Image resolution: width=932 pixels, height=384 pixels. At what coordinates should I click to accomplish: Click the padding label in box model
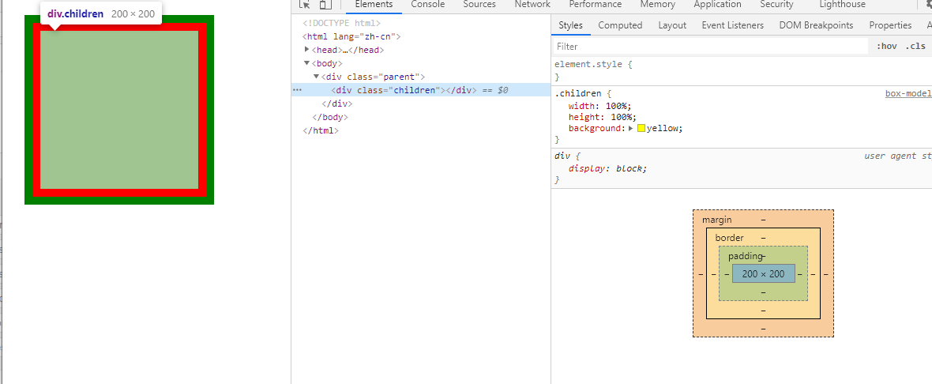(x=746, y=256)
